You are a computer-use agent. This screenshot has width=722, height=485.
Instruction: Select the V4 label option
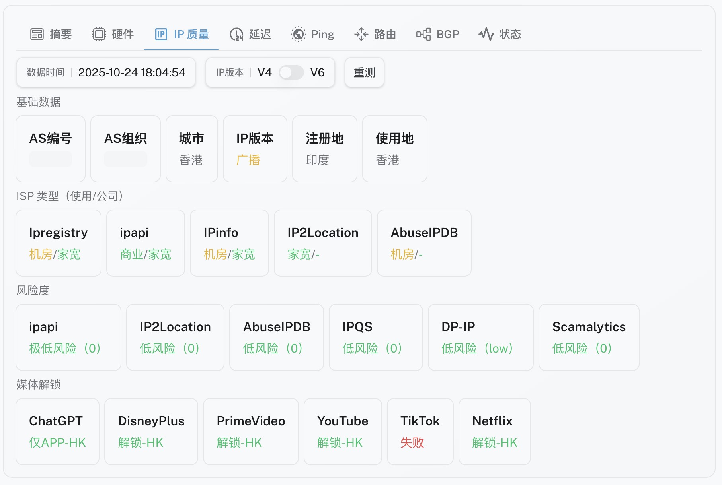[x=265, y=72]
